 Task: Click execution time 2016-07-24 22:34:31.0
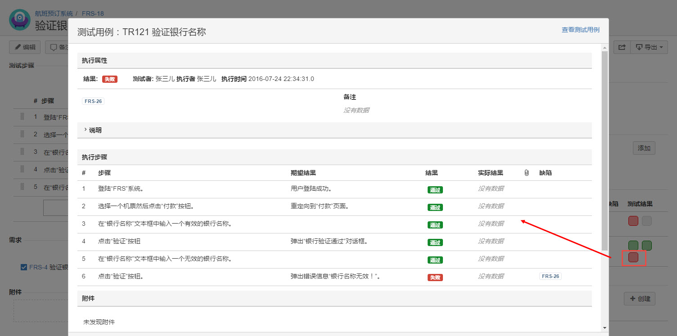[281, 79]
